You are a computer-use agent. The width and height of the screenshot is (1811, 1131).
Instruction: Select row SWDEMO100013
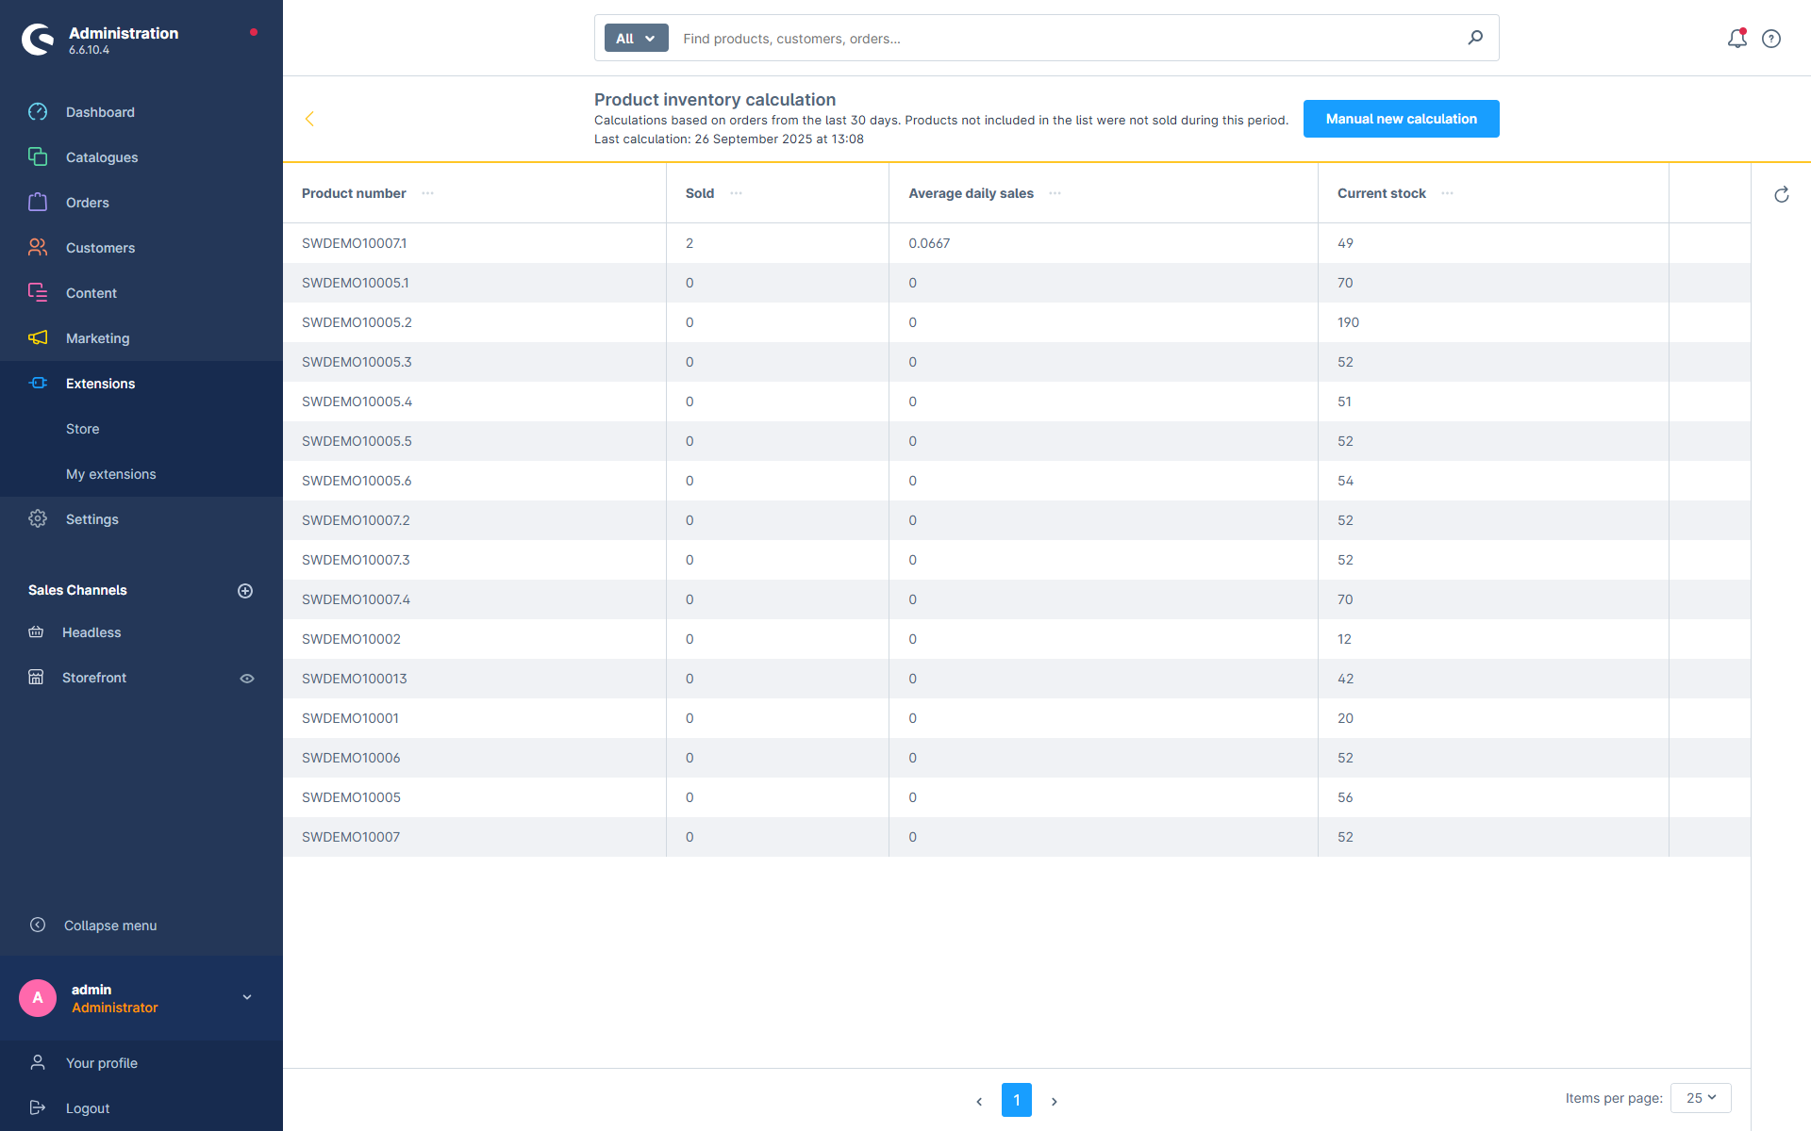click(x=1017, y=679)
